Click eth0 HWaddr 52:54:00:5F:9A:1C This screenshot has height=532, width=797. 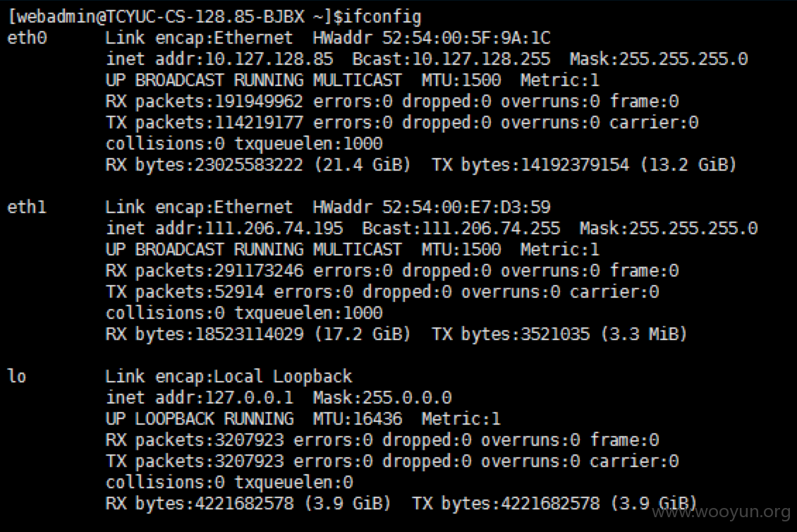(x=432, y=37)
